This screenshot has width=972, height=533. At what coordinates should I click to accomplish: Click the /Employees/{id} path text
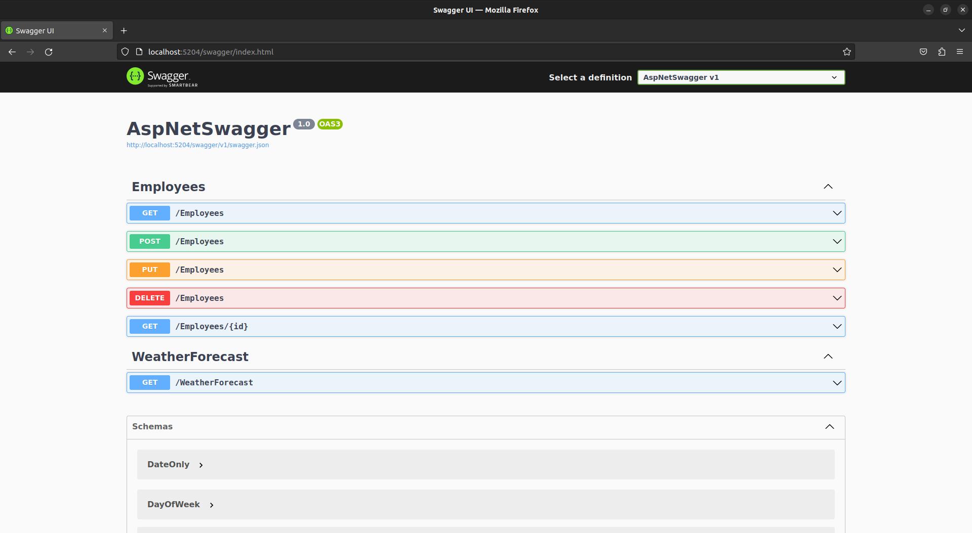tap(212, 326)
